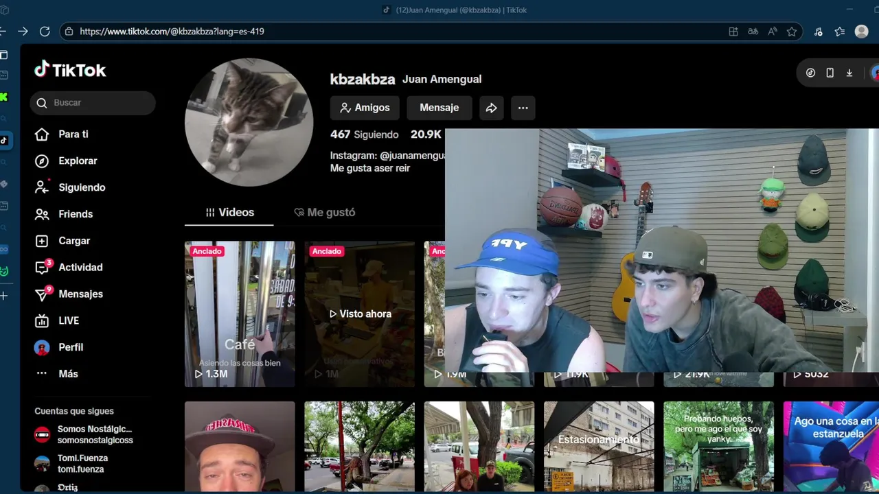Switch to the Me gustó tab
The width and height of the screenshot is (879, 494).
pyautogui.click(x=324, y=213)
